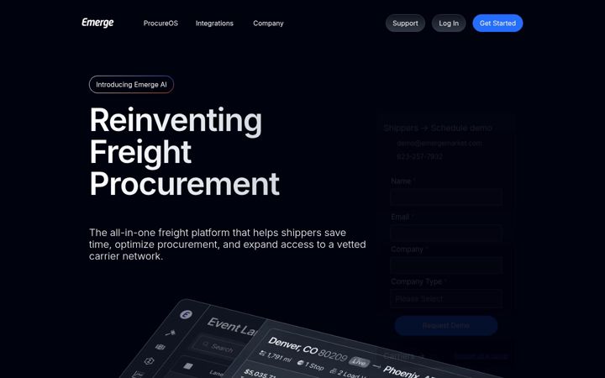605x378 pixels.
Task: Open the Company Type Please Select dropdown
Action: pyautogui.click(x=446, y=298)
